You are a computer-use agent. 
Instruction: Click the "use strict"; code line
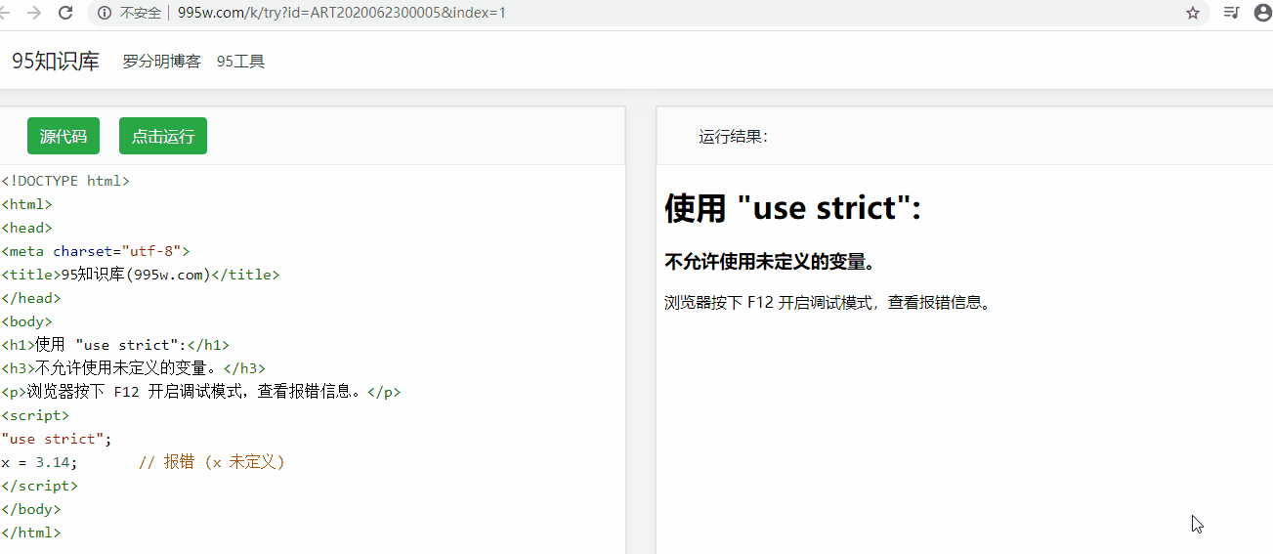(57, 439)
